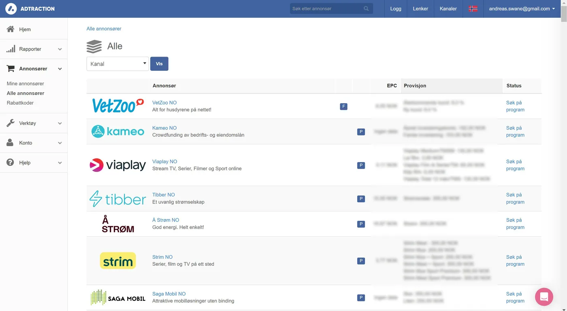Open the Norwegian flag language selector
This screenshot has width=567, height=311.
473,8
